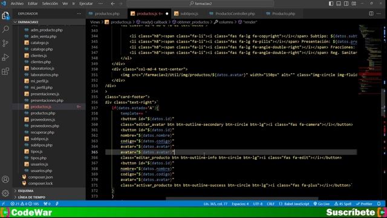Open the Archivo menu
The width and height of the screenshot is (387, 218).
point(17,4)
